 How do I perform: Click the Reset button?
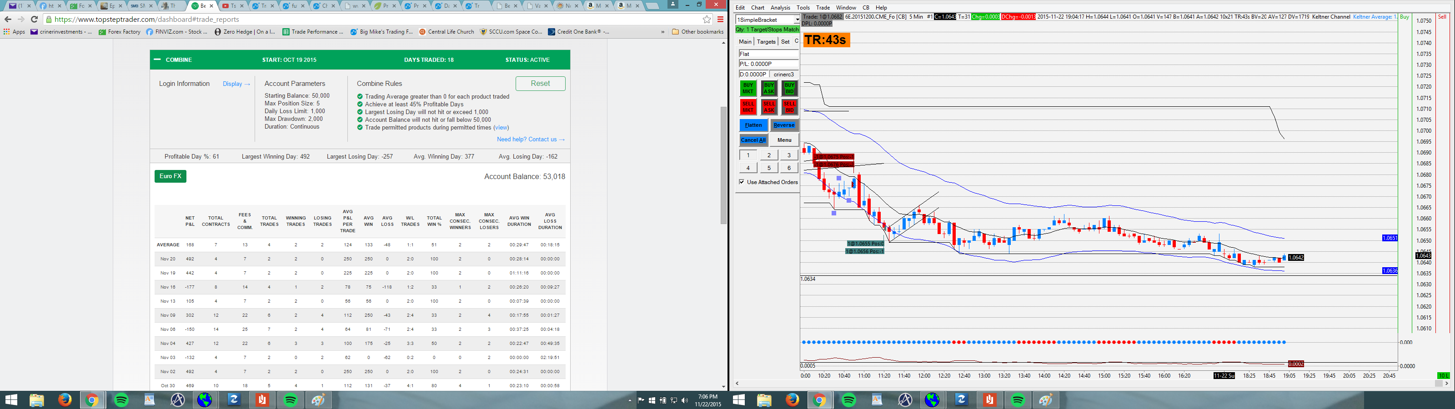click(x=540, y=83)
